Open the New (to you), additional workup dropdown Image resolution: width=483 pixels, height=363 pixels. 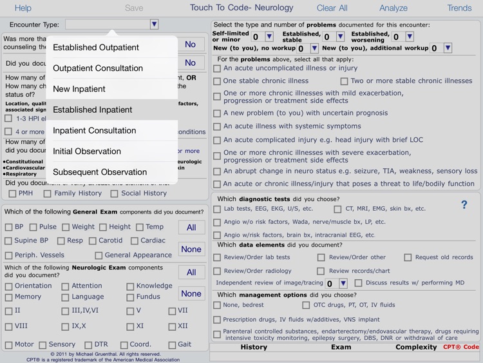pos(448,48)
